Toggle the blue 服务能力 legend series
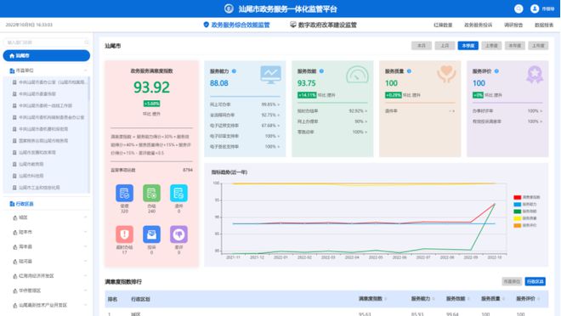 pyautogui.click(x=525, y=205)
